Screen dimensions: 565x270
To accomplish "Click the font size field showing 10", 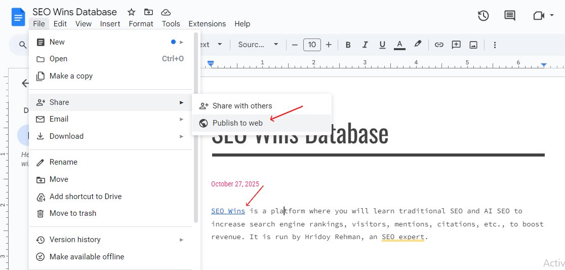I will 312,45.
